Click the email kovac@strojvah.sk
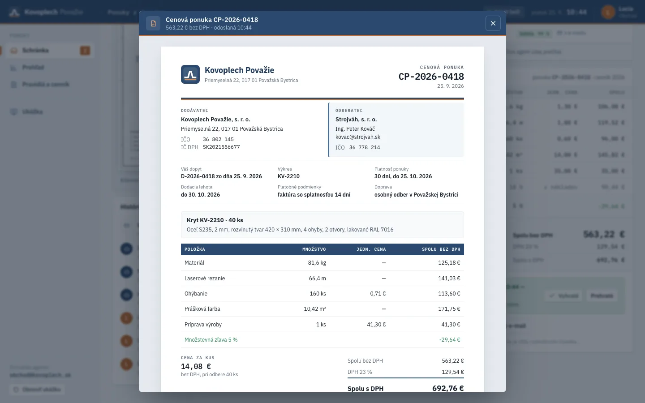The height and width of the screenshot is (403, 645). 358,137
